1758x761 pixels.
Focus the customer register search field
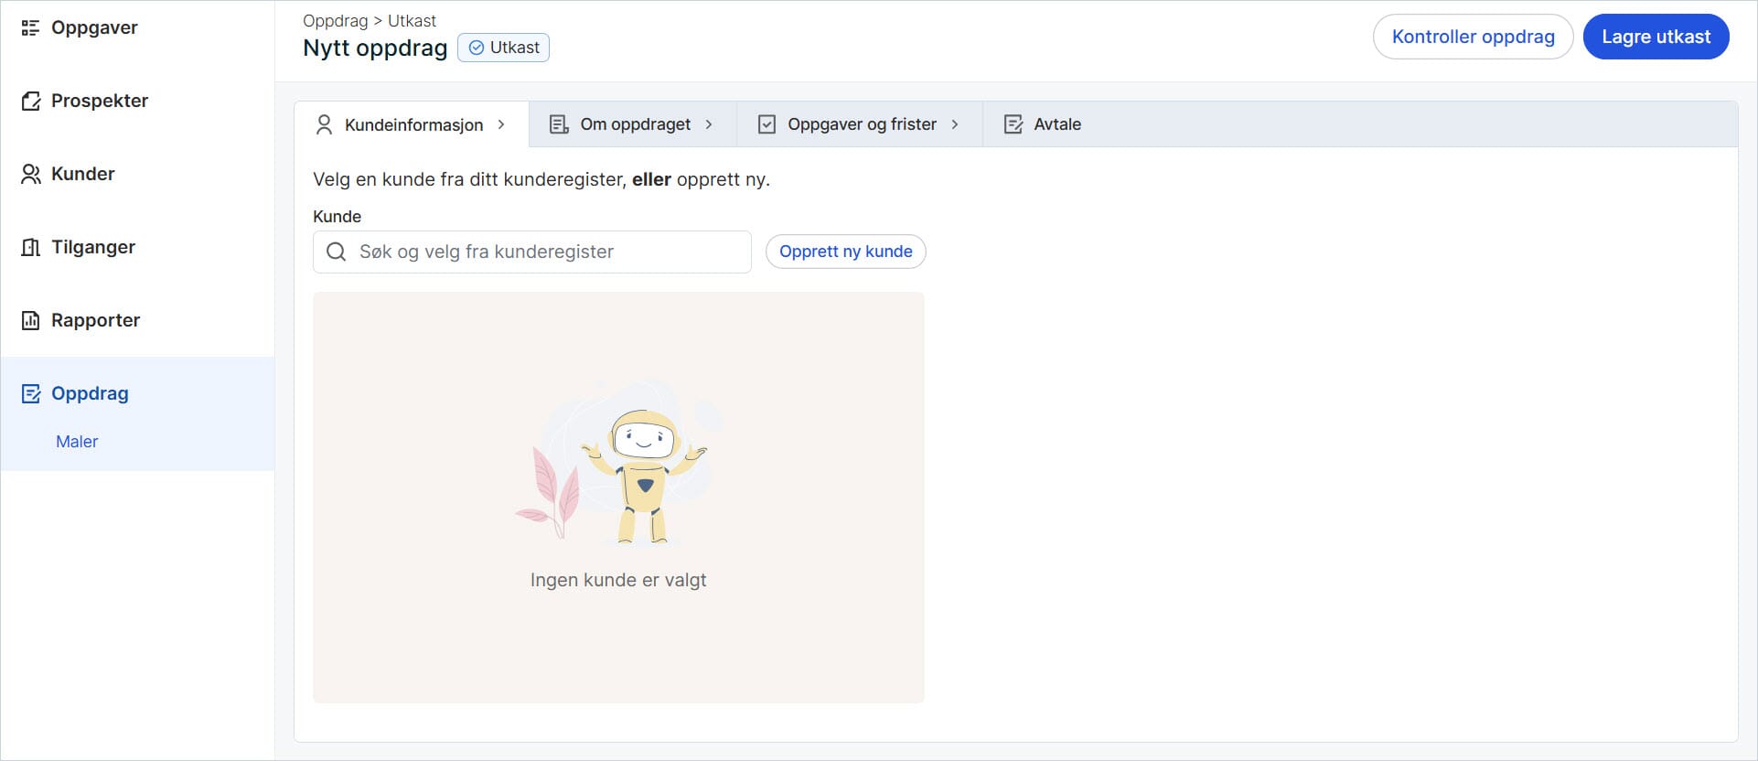[x=549, y=252]
